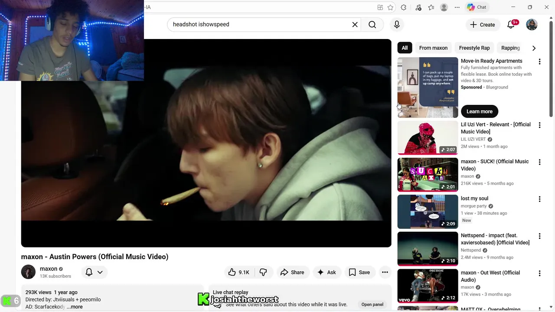Open maxon SUCK! video thumbnail
The height and width of the screenshot is (312, 555).
point(428,175)
